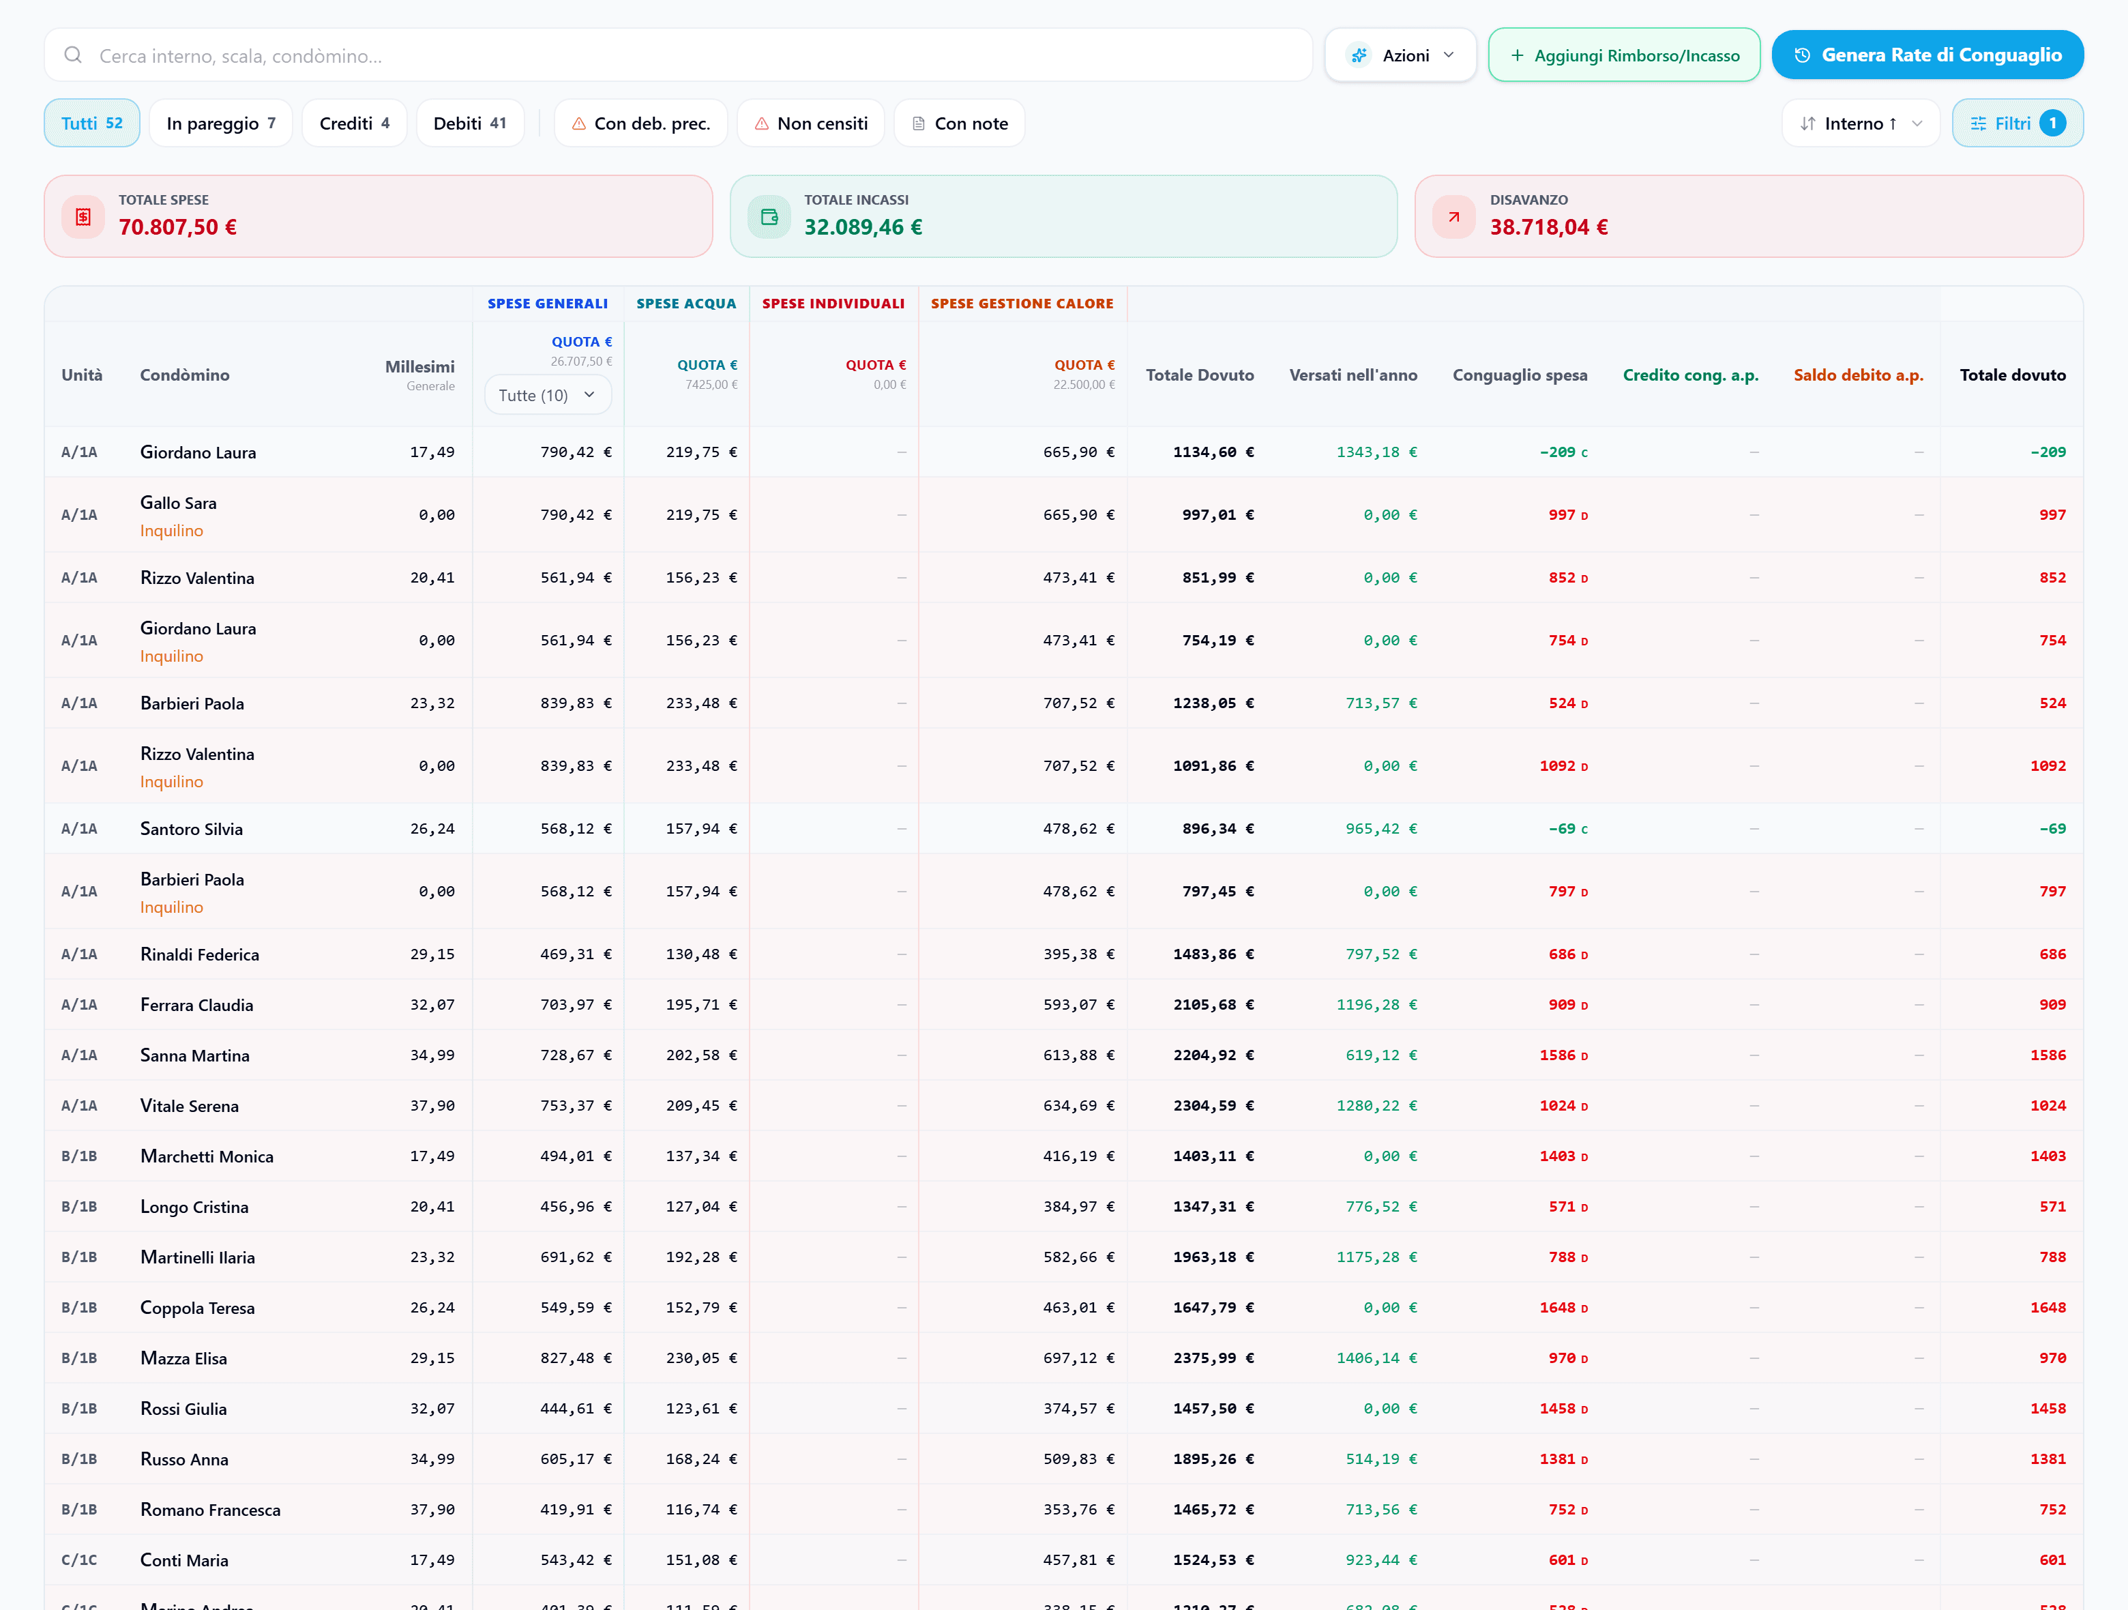2128x1610 pixels.
Task: Click the Filtri sliders icon
Action: 1979,123
